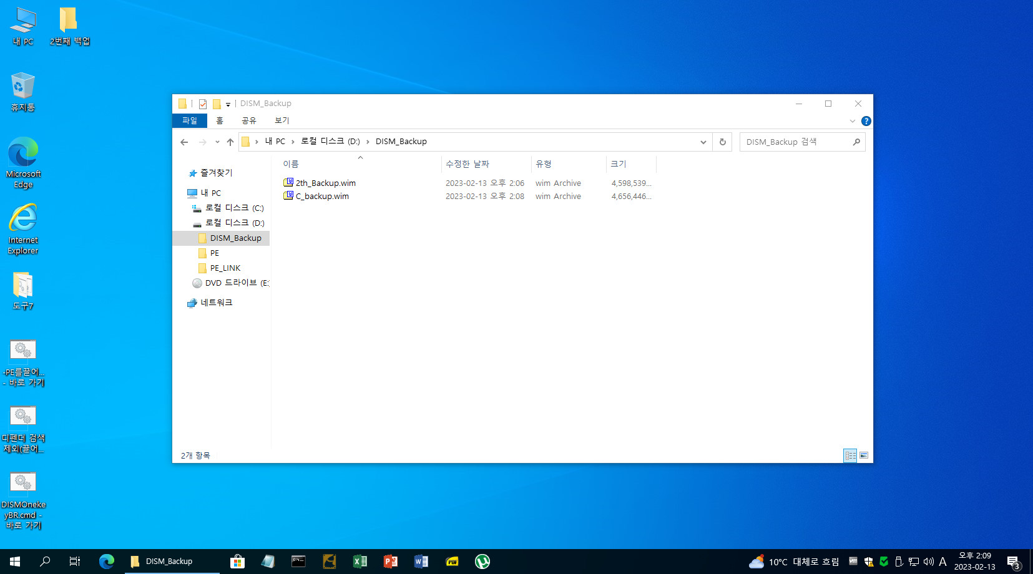The image size is (1033, 574).
Task: Open the address bar history dropdown
Action: [703, 142]
